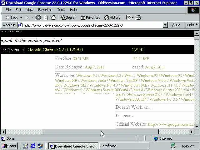Click the Windows logo throbber icon
This screenshot has width=200, height=150.
click(193, 10)
